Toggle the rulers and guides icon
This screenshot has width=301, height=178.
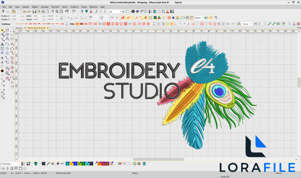192,18
